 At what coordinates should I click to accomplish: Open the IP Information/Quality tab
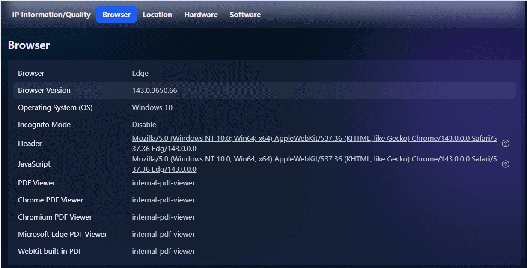(x=51, y=15)
